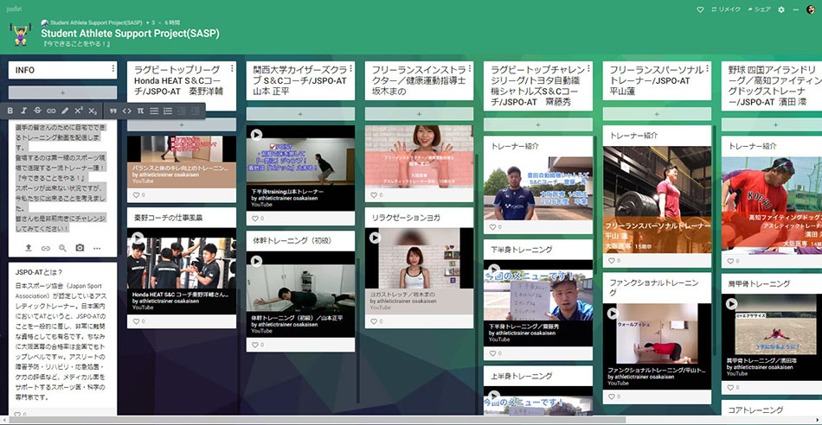Play the ファンクショナルトレーニング video
822x425 pixels.
pos(613,313)
